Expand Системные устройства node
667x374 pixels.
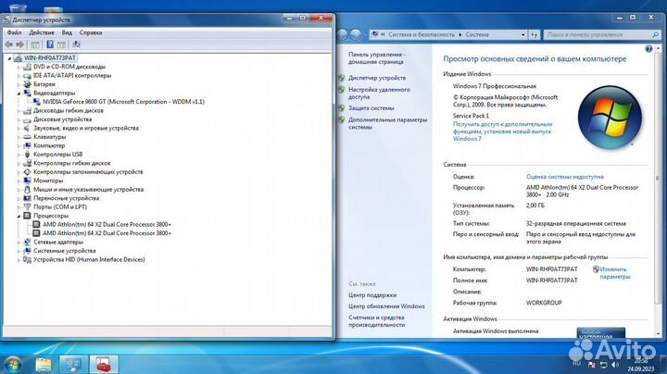[19, 251]
